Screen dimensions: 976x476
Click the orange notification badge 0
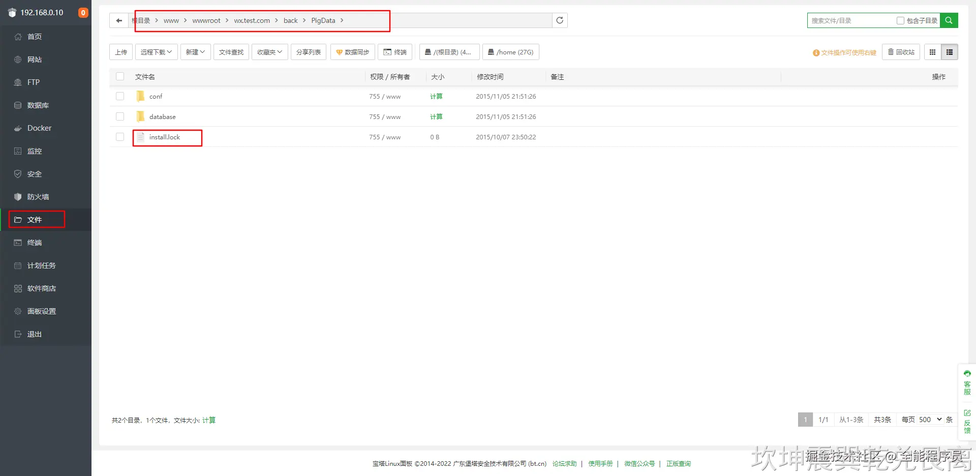pos(83,13)
